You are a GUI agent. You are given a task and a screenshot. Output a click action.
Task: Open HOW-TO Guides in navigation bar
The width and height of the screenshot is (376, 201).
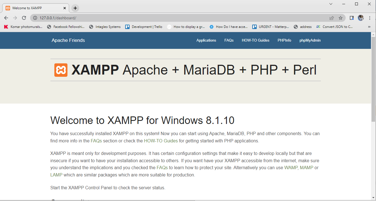pyautogui.click(x=256, y=40)
